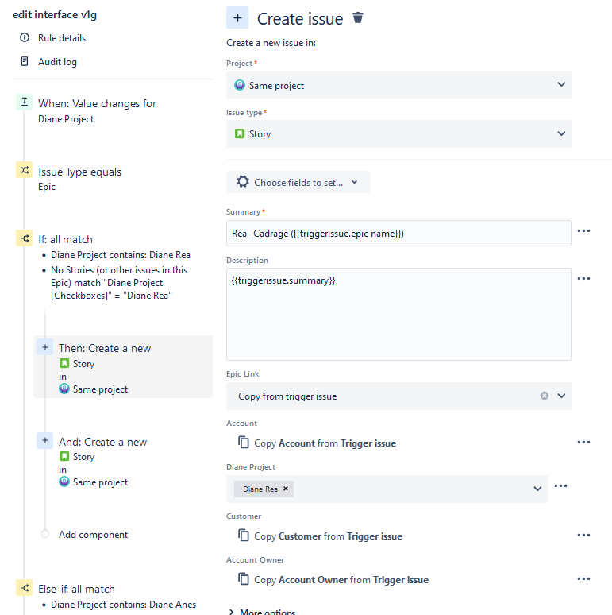Click the Else-if: all match branch icon
612x615 pixels.
click(x=25, y=588)
